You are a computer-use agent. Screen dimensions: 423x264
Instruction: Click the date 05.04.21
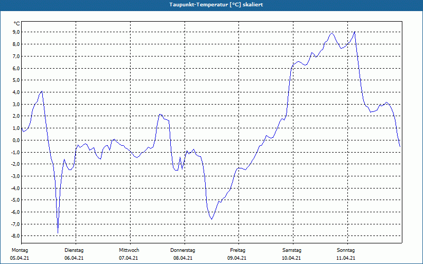tap(20, 258)
